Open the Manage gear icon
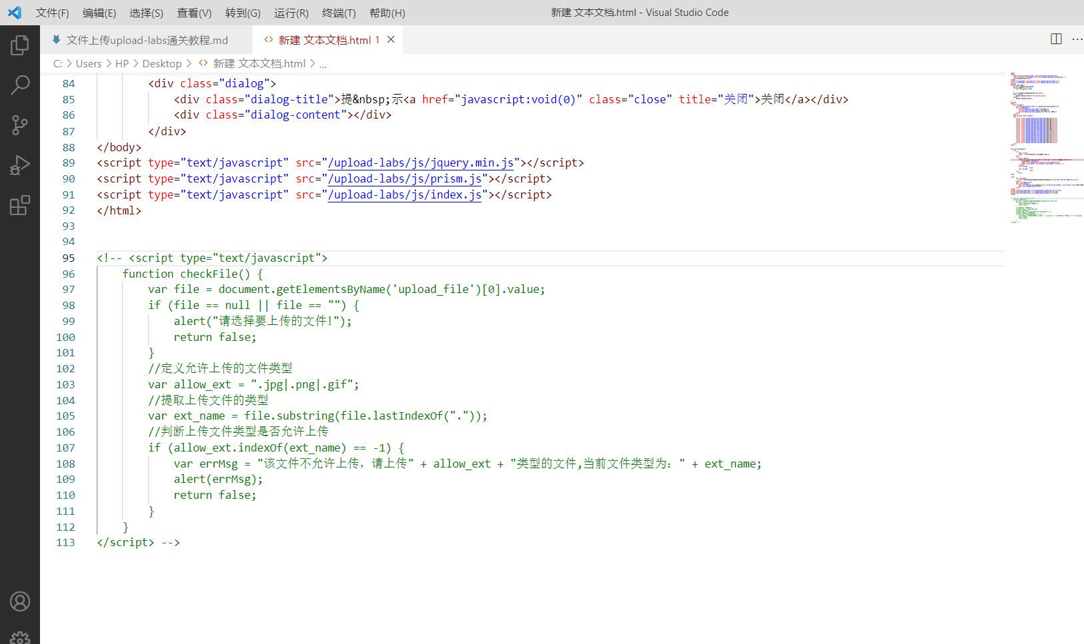This screenshot has width=1084, height=644. click(20, 637)
